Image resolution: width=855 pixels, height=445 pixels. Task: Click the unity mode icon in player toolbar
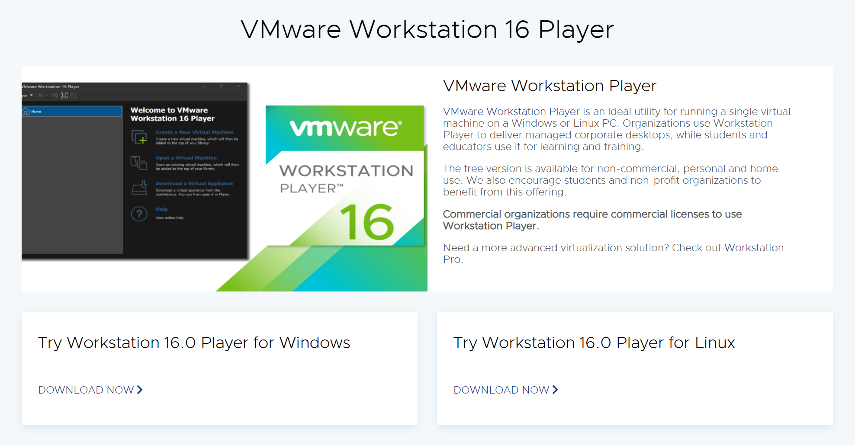(x=74, y=96)
